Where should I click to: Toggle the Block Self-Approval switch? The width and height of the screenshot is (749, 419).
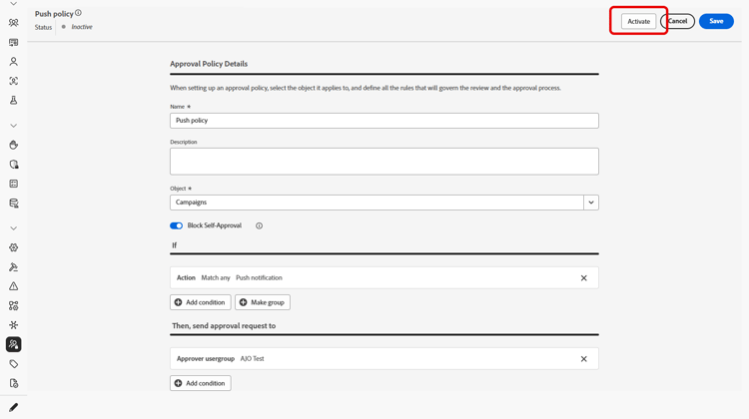pyautogui.click(x=177, y=225)
